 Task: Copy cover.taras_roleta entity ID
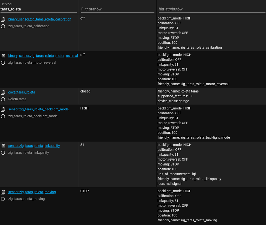click(x=3, y=92)
